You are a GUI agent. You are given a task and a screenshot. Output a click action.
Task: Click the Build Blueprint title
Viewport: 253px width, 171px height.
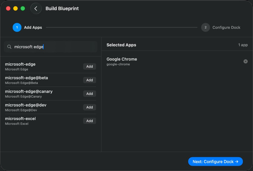click(62, 8)
